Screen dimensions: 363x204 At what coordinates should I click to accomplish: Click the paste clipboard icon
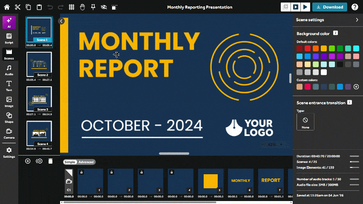pyautogui.click(x=39, y=7)
